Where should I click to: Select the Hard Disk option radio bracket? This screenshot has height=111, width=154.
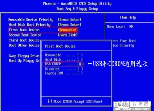80,59
